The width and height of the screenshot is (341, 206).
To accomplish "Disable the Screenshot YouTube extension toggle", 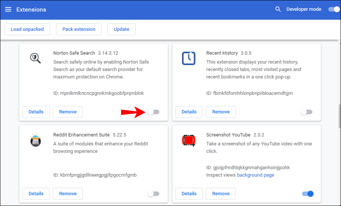I will [308, 194].
